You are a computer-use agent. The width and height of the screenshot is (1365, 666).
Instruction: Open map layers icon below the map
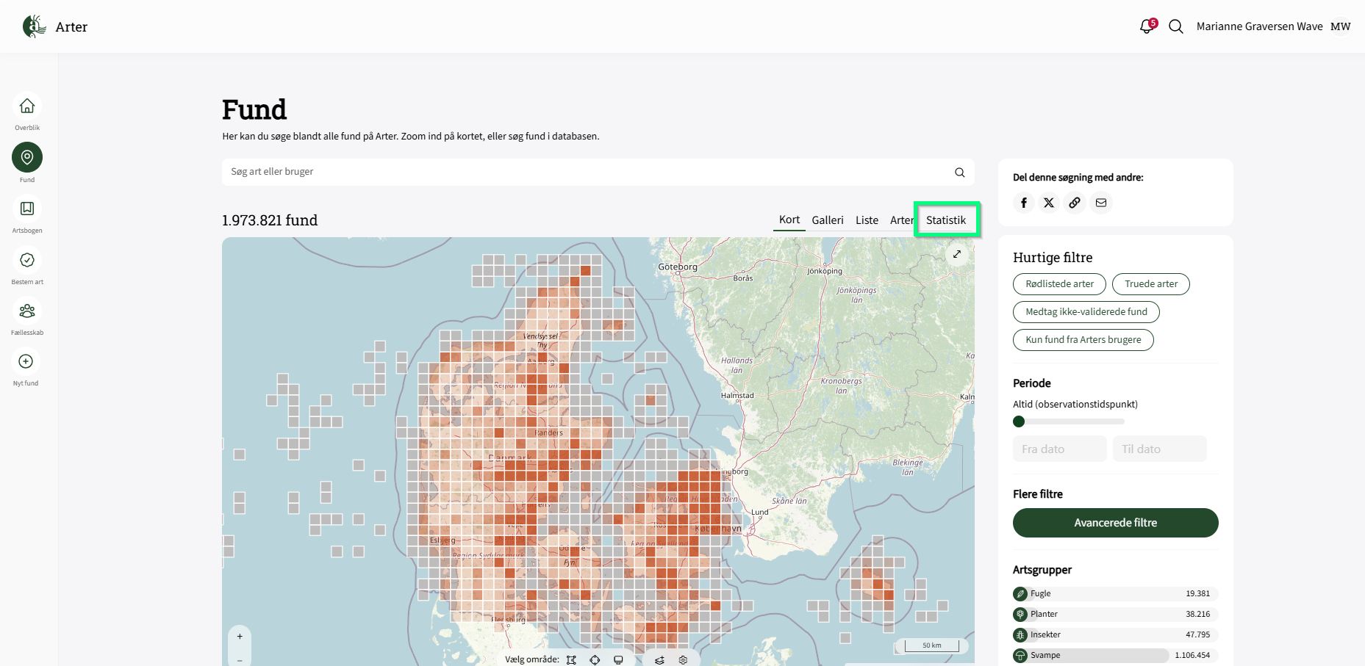pos(659,659)
